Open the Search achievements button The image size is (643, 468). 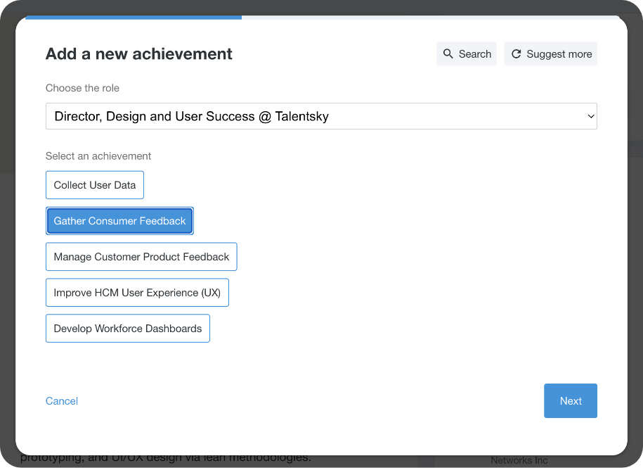coord(466,53)
